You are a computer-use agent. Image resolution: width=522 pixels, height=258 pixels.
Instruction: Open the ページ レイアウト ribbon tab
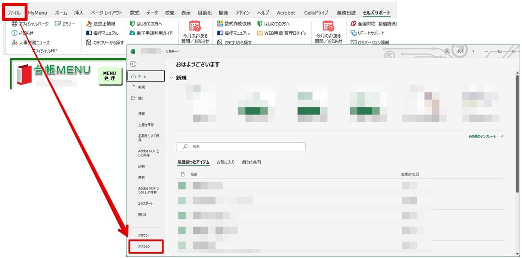click(x=107, y=13)
